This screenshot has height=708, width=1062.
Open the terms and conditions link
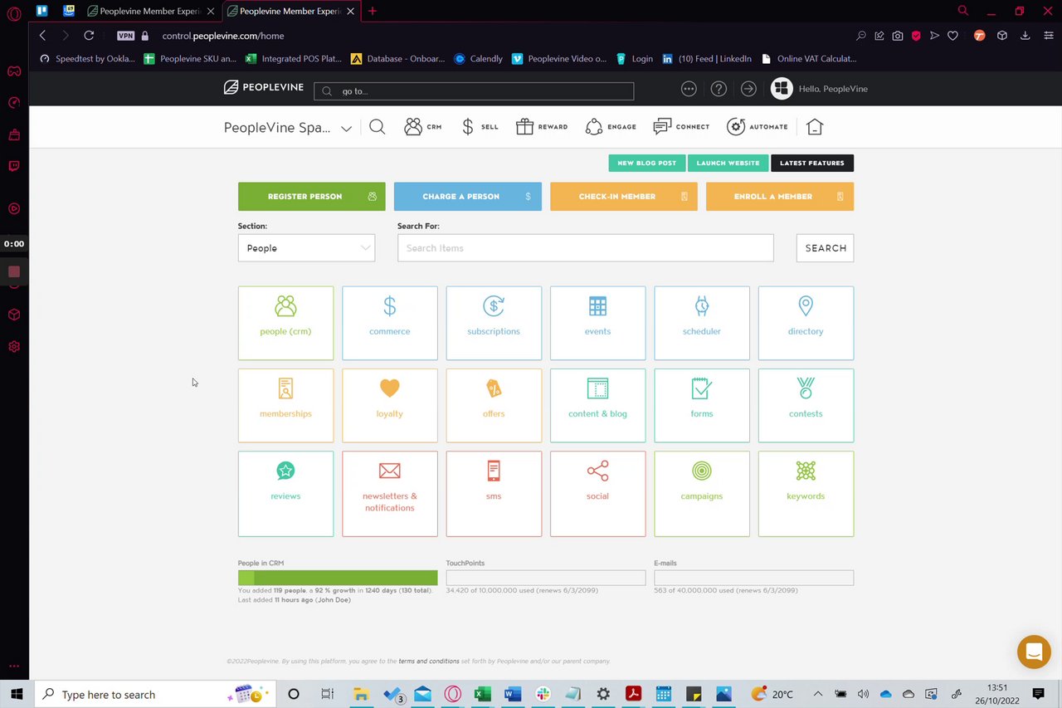pos(429,662)
